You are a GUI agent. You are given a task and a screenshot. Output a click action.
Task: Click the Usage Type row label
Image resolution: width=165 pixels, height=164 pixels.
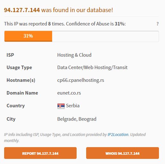[19, 68]
